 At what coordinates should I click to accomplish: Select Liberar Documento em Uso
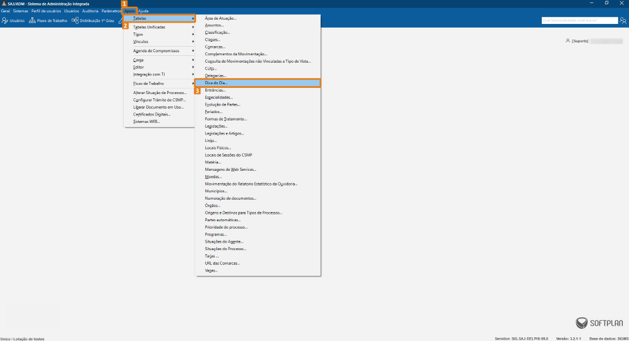[x=159, y=107]
